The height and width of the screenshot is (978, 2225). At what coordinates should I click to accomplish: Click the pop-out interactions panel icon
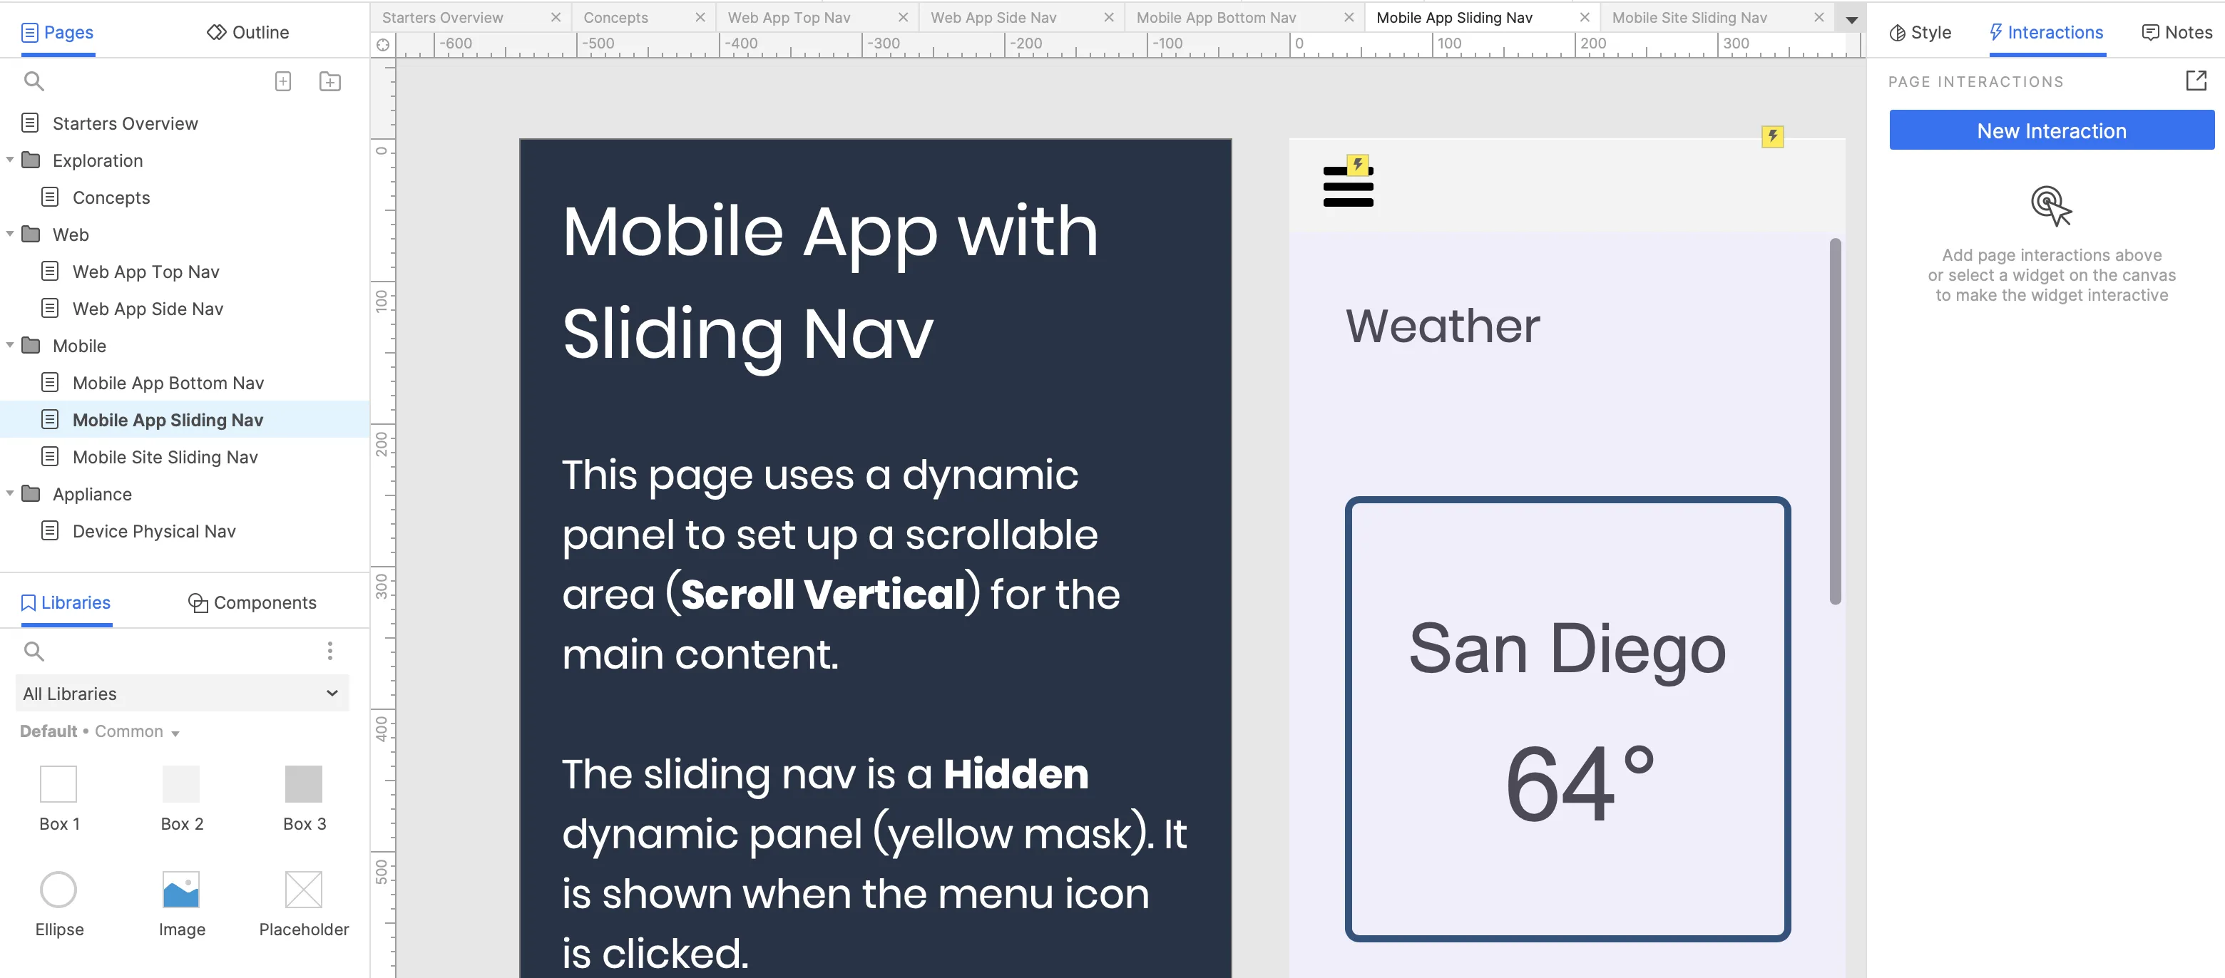(x=2196, y=81)
